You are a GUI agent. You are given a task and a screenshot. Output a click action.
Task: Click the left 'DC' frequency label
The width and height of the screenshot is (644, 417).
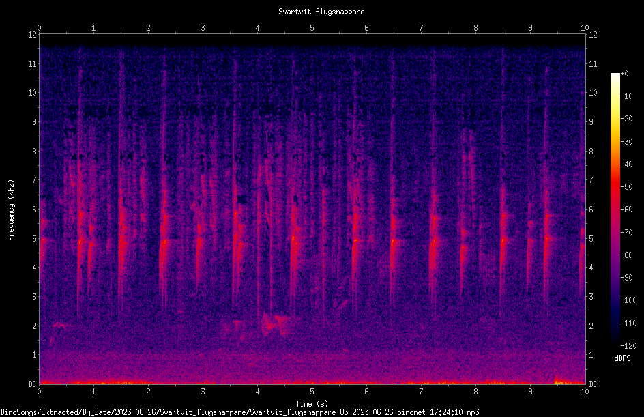[32, 384]
